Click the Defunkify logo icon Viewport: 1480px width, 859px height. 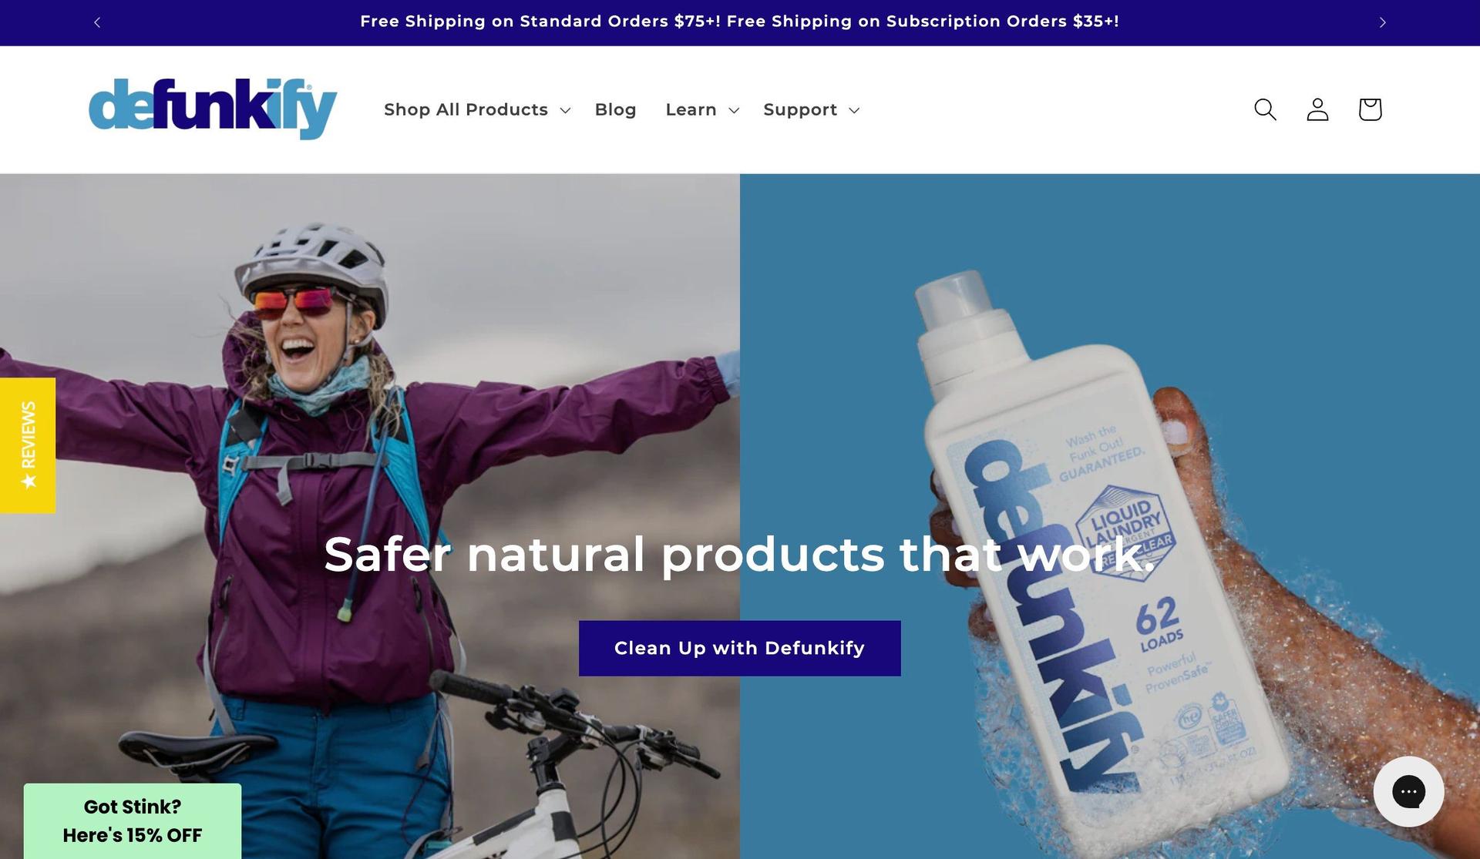click(x=213, y=109)
